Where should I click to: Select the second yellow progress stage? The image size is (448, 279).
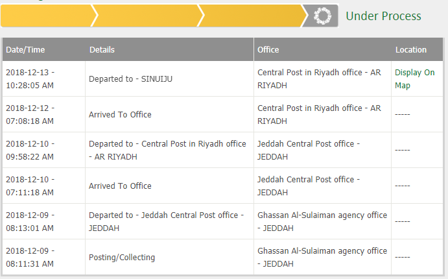pos(147,16)
